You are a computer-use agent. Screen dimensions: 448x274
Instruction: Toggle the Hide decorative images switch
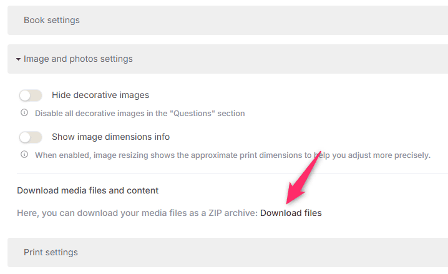click(x=31, y=95)
